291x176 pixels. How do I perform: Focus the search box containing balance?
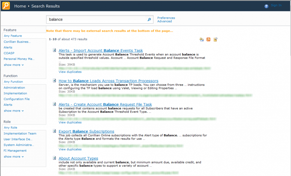100,20
